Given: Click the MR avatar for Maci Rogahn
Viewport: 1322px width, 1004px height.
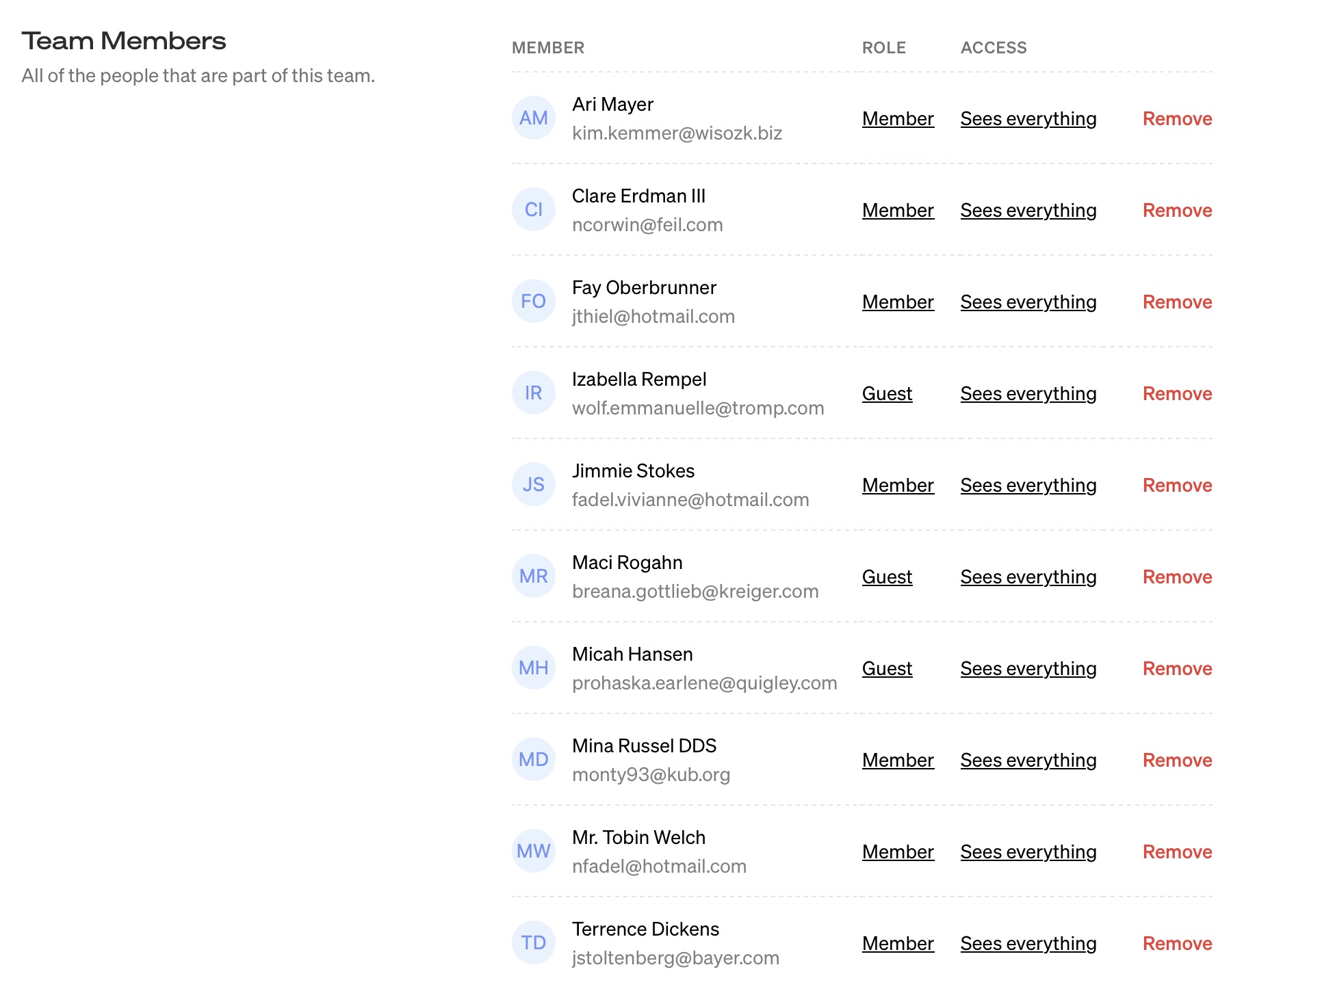Looking at the screenshot, I should pyautogui.click(x=533, y=576).
